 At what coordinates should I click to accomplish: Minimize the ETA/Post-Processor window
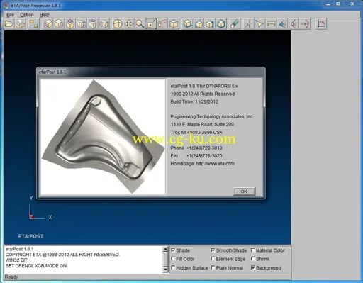point(328,4)
